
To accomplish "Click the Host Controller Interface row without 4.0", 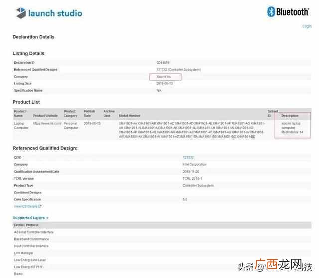I will click(x=162, y=246).
